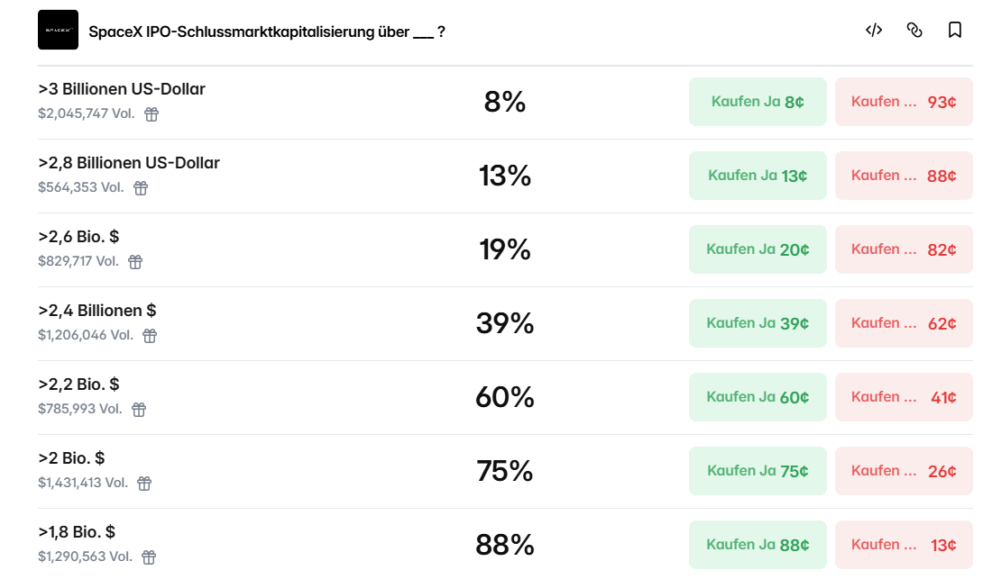Select Kaufen Ja 20¢ button

point(758,249)
